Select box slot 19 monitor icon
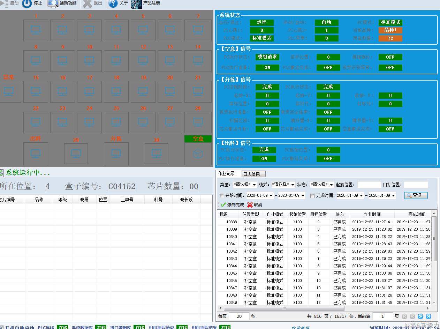 143,91
